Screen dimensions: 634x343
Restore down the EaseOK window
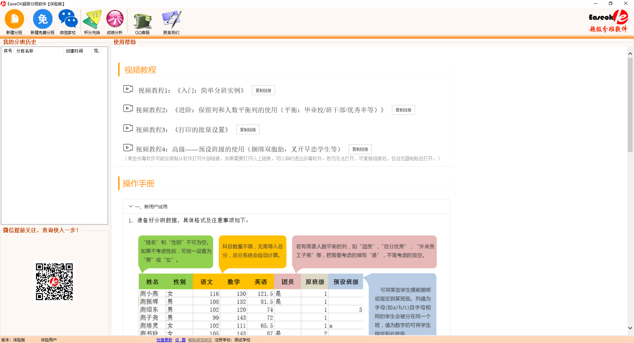coord(611,4)
